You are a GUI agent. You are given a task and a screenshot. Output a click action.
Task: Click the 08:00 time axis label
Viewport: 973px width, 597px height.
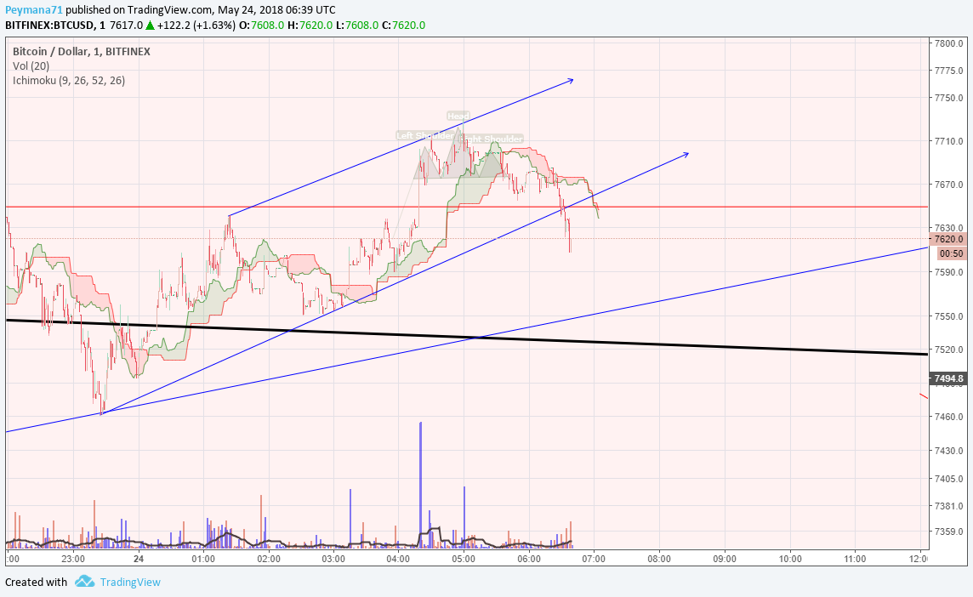click(x=659, y=559)
